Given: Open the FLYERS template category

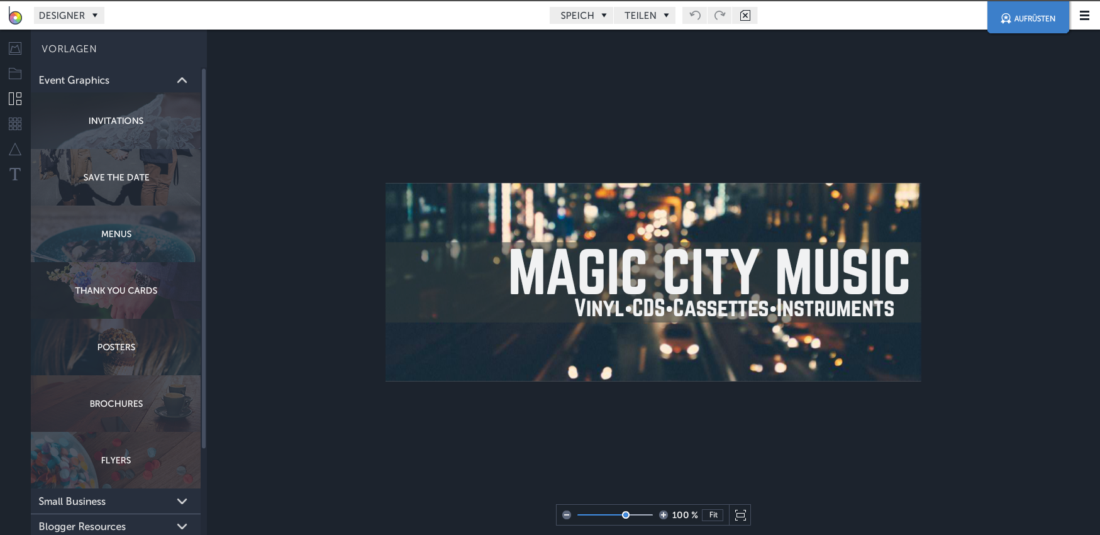Looking at the screenshot, I should tap(116, 460).
